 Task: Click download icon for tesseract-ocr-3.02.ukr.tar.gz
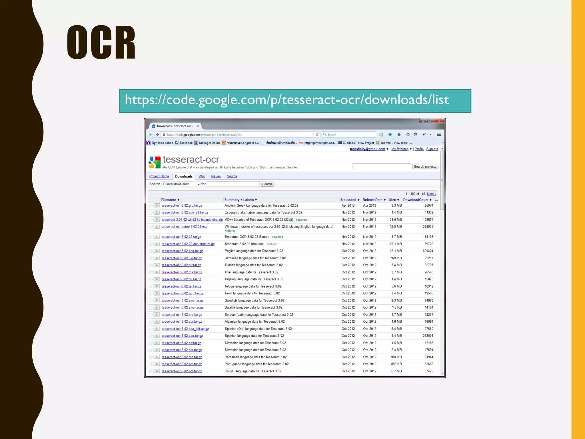point(157,258)
